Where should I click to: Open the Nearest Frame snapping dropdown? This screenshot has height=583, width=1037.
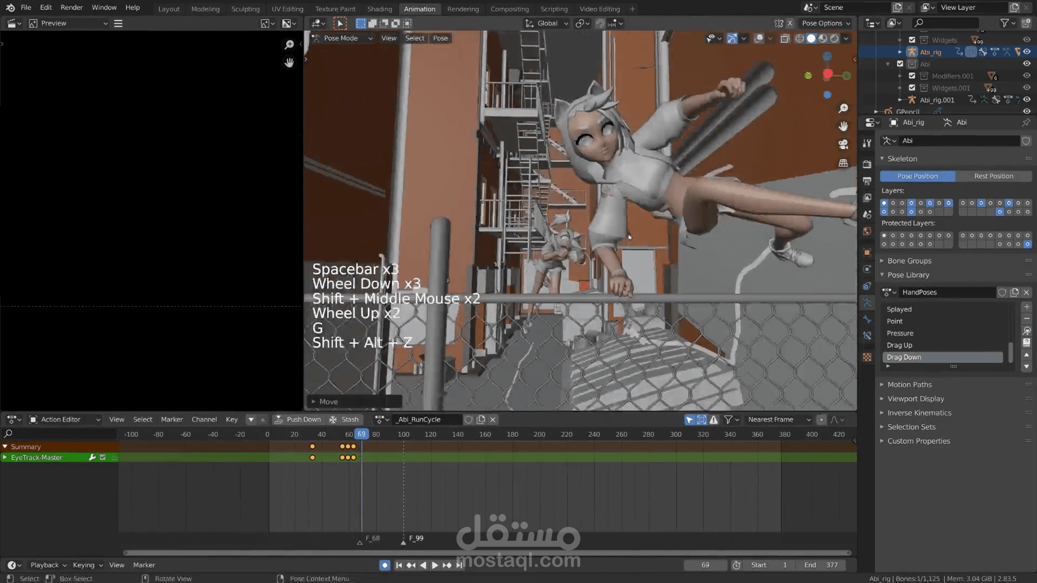pyautogui.click(x=779, y=419)
